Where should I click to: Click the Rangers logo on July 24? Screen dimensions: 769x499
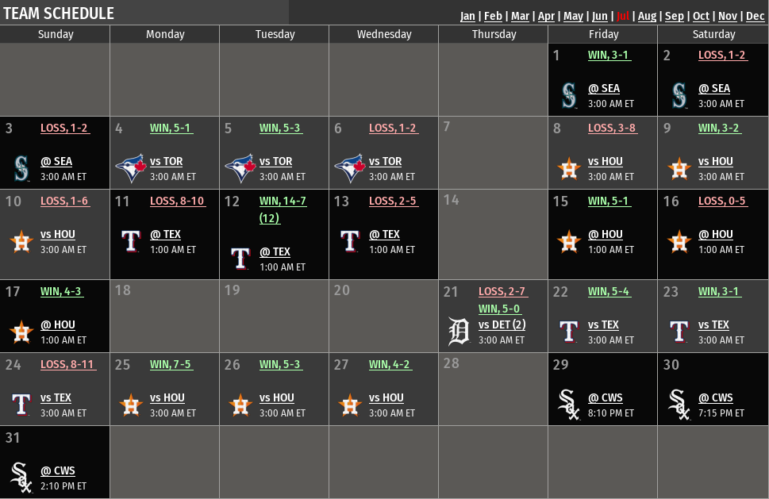click(x=21, y=405)
